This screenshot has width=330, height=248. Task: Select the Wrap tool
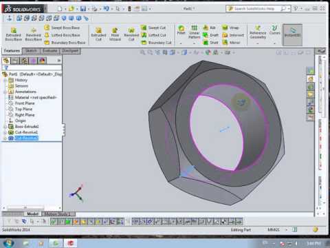click(x=230, y=28)
